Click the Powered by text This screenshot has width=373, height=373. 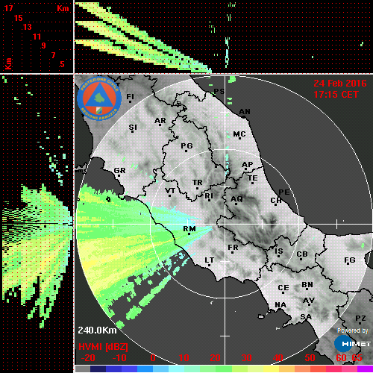pyautogui.click(x=353, y=330)
